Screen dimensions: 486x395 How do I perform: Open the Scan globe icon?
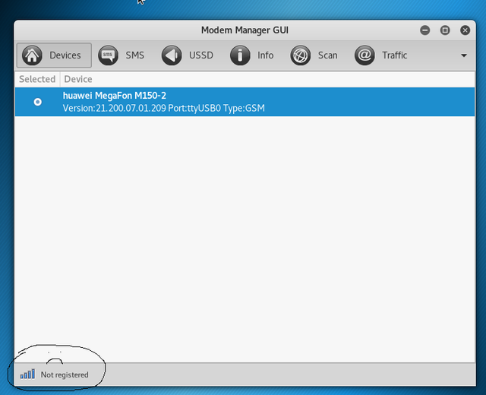301,55
